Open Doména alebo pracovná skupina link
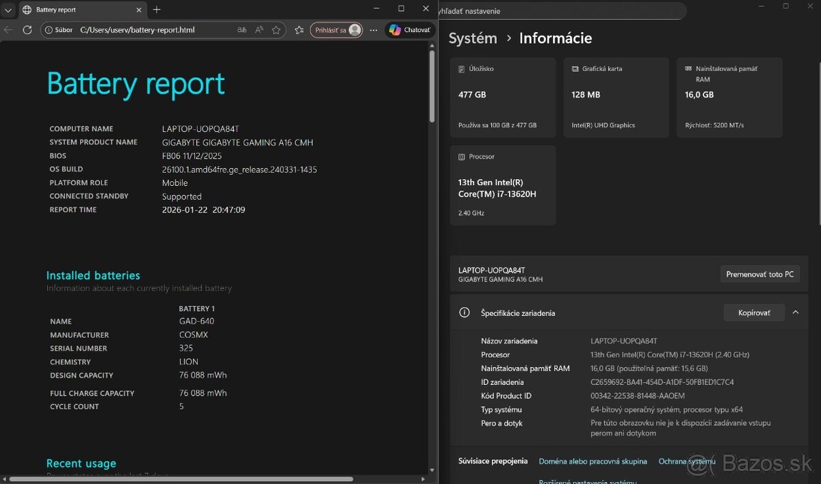Viewport: 821px width, 484px height. pos(592,461)
